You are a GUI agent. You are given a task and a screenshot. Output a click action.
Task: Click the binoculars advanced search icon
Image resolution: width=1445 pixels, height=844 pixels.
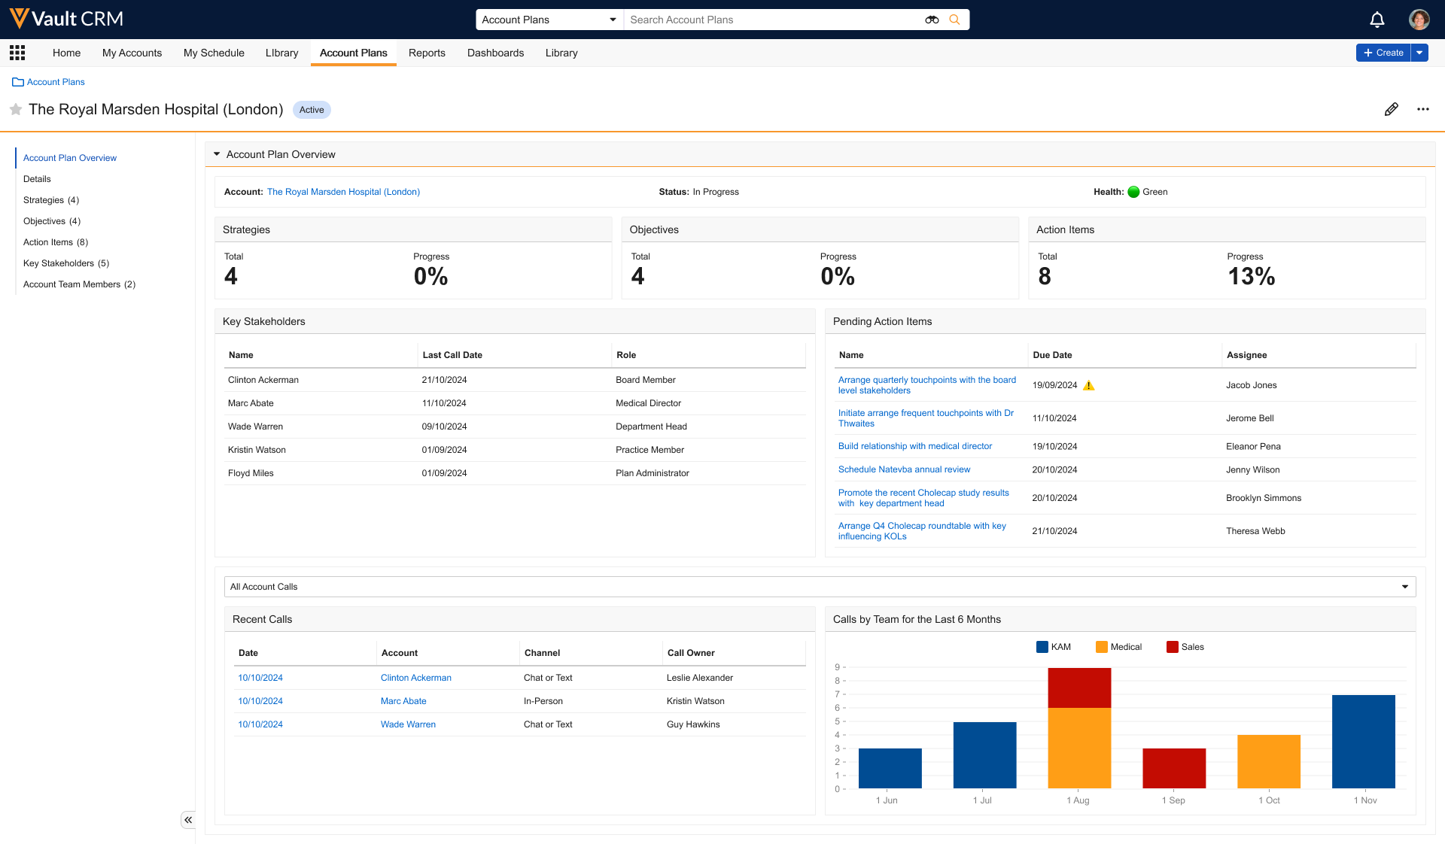click(x=932, y=20)
